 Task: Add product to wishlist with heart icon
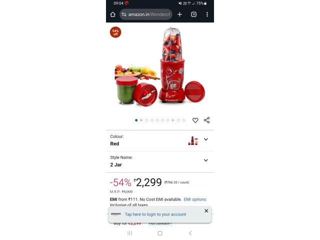[195, 120]
